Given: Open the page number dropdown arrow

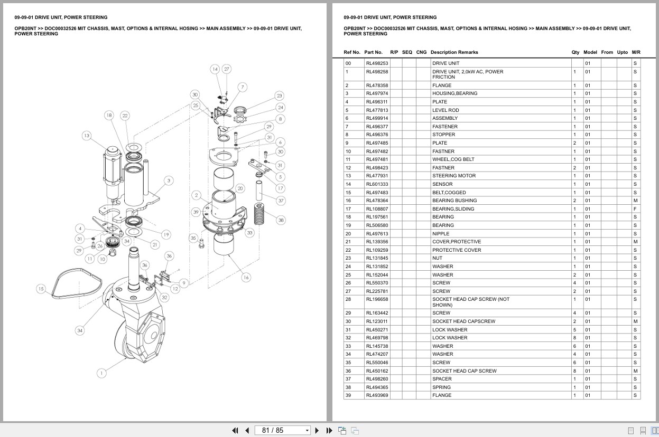Looking at the screenshot, I should (307, 431).
